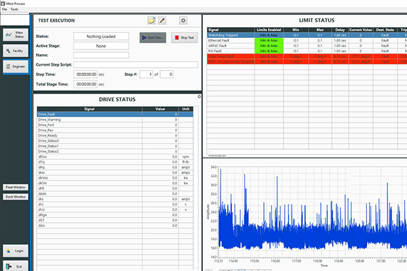Image resolution: width=407 pixels, height=271 pixels.
Task: Open the Tools menu
Action: tap(14, 9)
